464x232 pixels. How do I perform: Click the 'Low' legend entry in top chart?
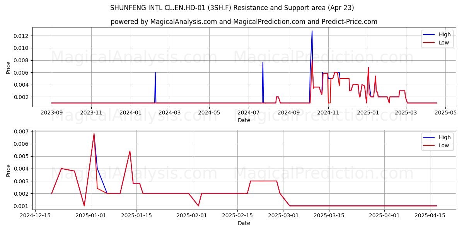(444, 43)
